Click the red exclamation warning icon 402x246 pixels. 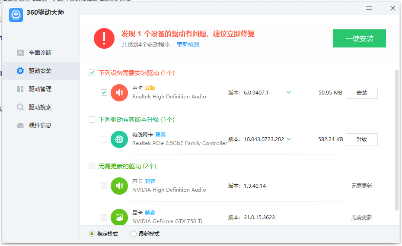click(x=104, y=38)
